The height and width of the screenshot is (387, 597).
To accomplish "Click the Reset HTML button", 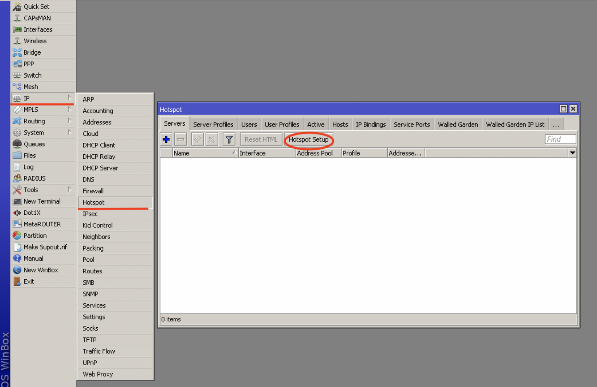I will tap(261, 139).
